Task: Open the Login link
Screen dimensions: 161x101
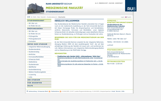Action: pos(123,17)
